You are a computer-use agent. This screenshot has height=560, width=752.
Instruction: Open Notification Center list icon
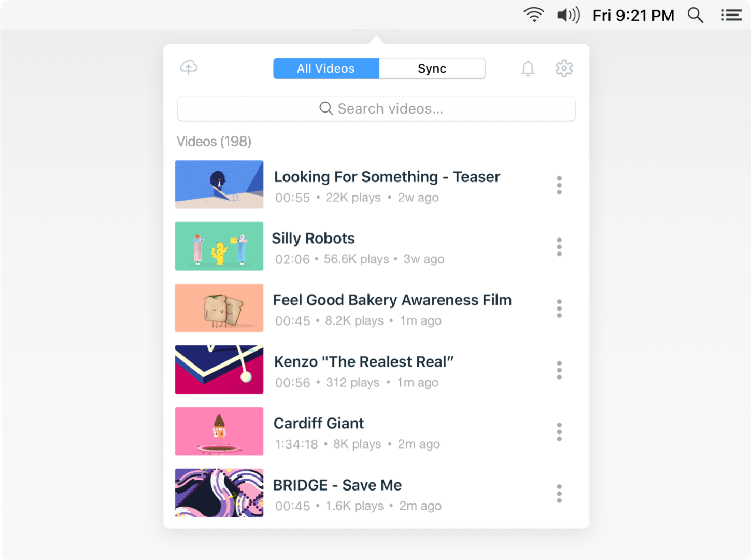click(731, 16)
